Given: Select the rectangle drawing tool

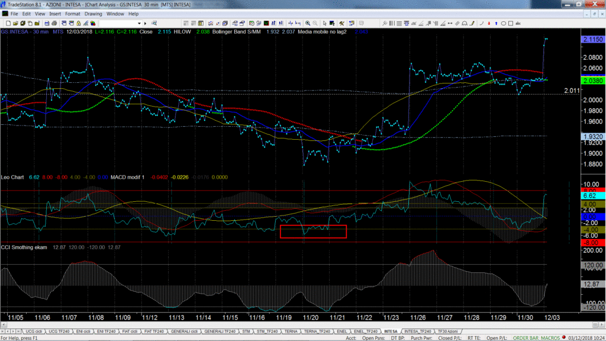Looking at the screenshot, I should click(x=511, y=23).
